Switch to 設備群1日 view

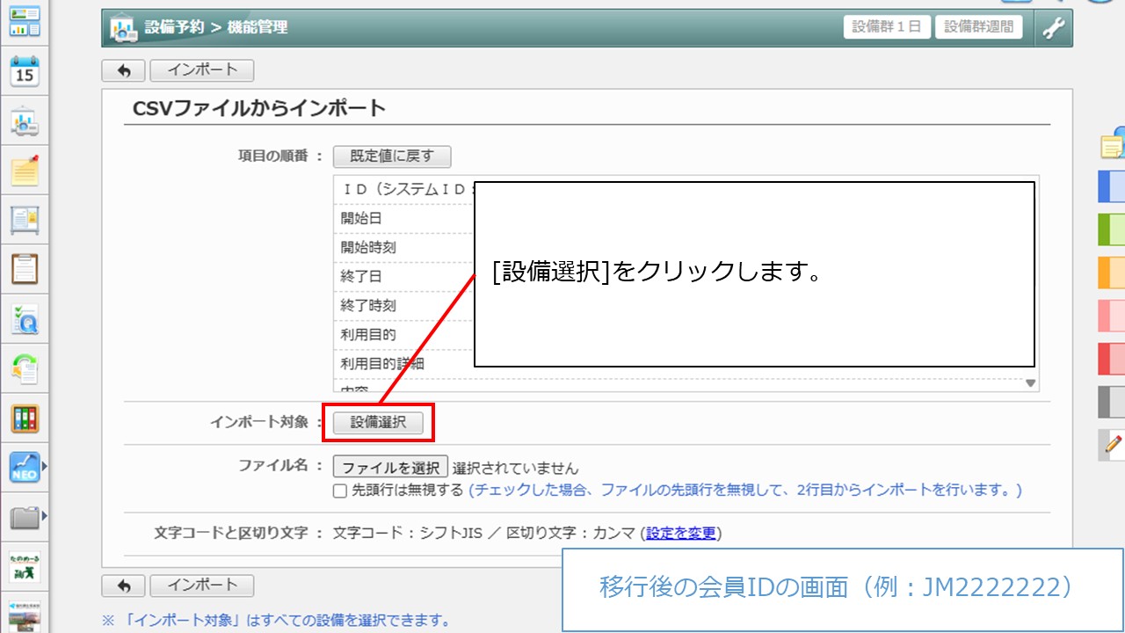[886, 27]
